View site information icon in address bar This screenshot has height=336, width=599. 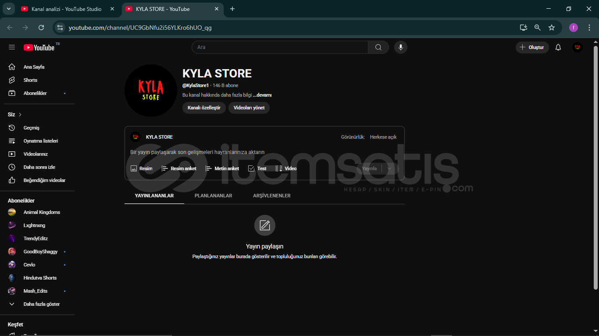(x=61, y=28)
